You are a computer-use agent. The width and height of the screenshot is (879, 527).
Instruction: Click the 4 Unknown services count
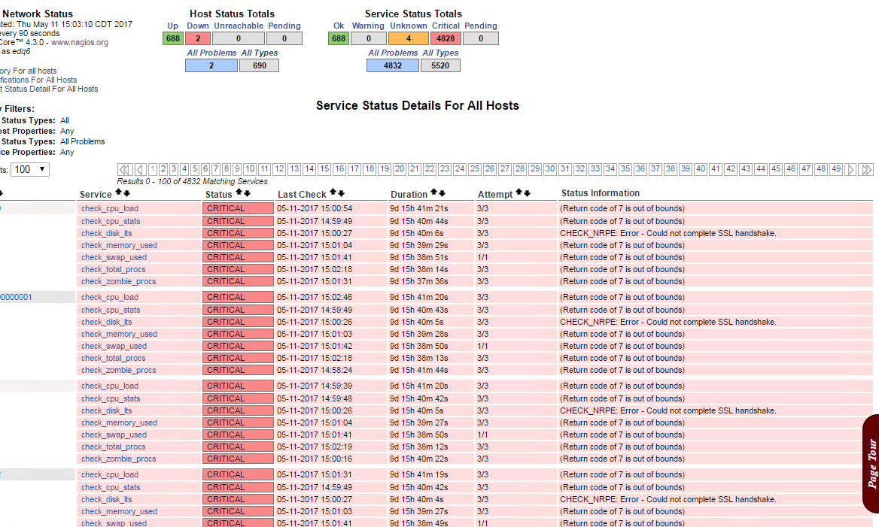tap(409, 38)
